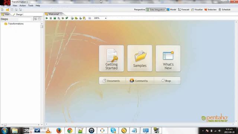This screenshot has width=238, height=134.
Task: Create a new file from the main toolbar
Action: tap(2, 10)
